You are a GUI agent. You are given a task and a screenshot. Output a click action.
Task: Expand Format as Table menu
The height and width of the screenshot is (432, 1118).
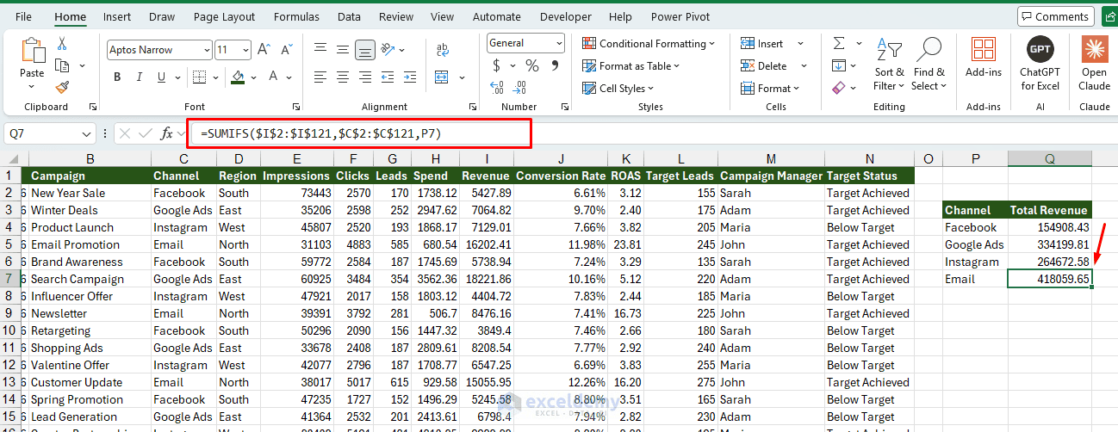coord(631,65)
